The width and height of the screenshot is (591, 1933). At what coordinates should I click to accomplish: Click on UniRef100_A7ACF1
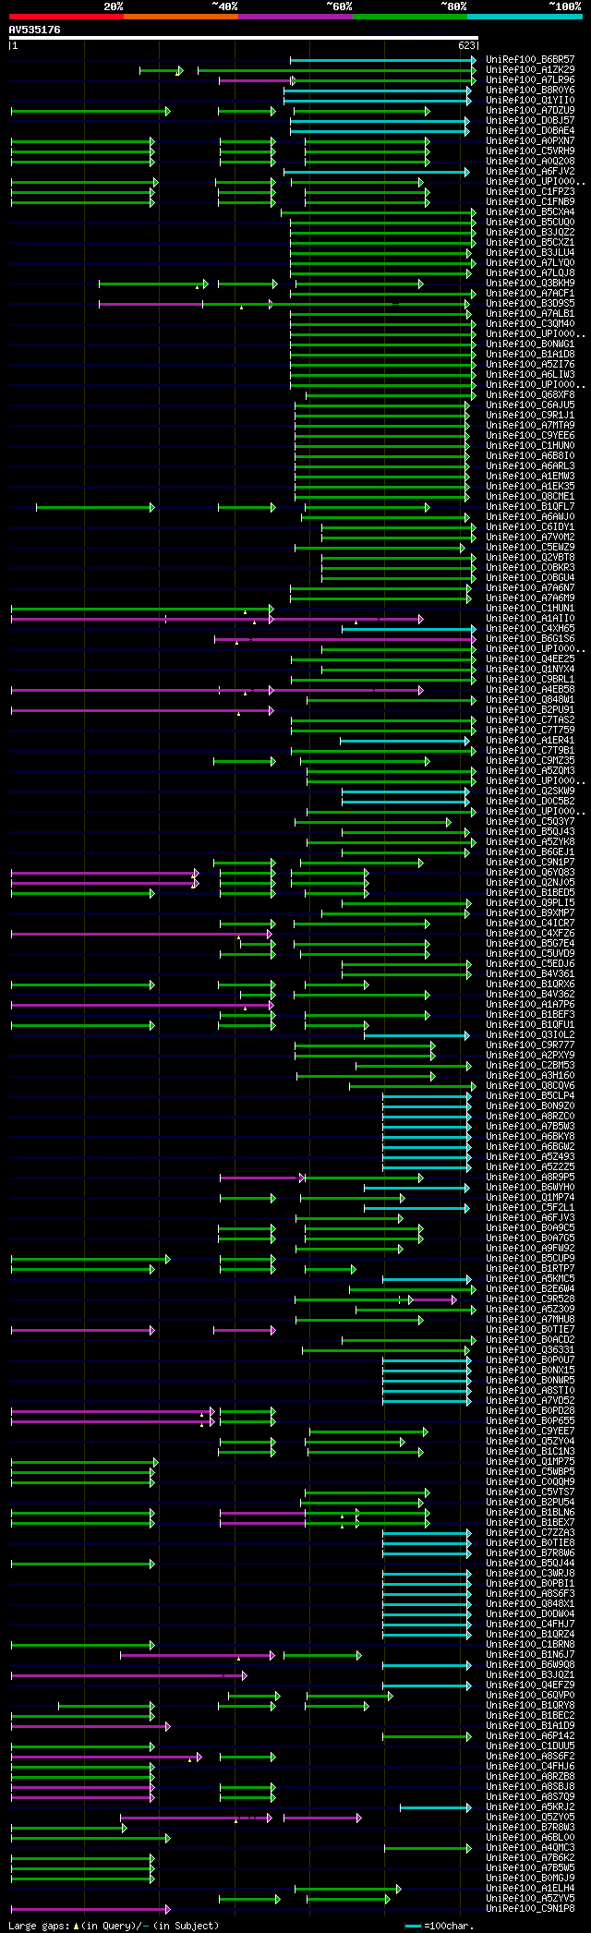(x=530, y=293)
